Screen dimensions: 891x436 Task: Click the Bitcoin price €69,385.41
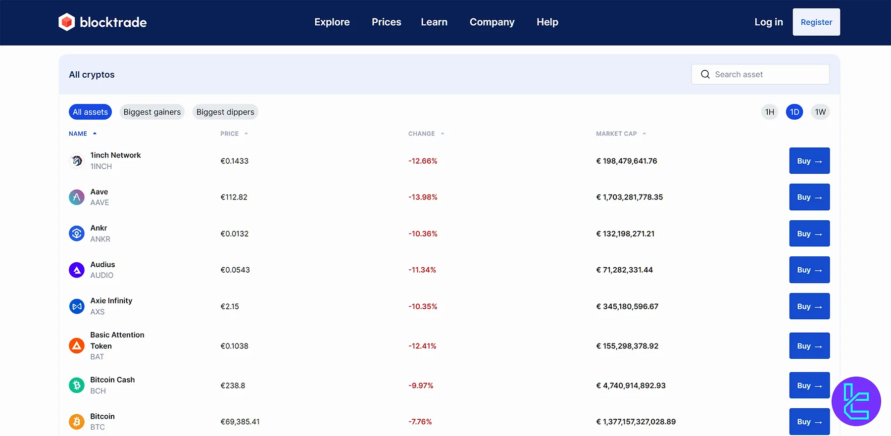click(x=240, y=422)
